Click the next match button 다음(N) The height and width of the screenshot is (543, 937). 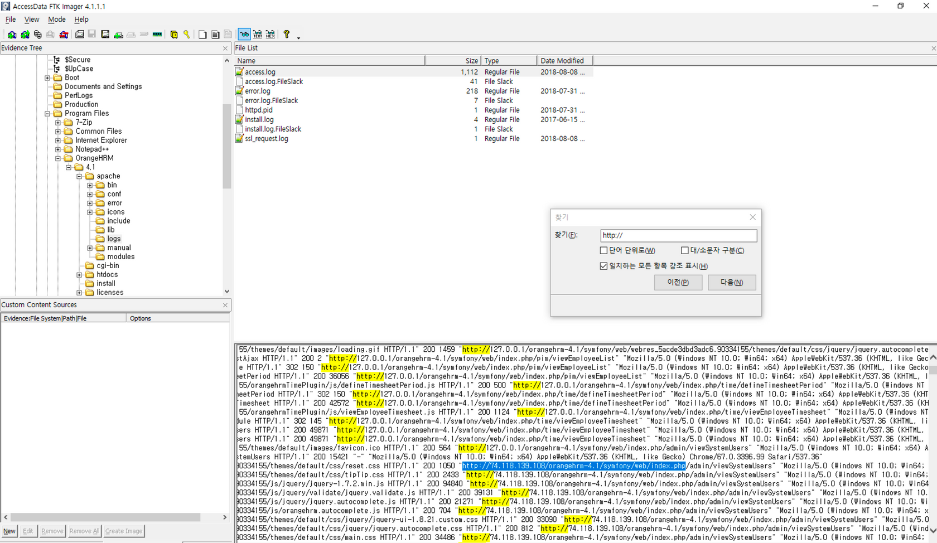[x=732, y=282]
